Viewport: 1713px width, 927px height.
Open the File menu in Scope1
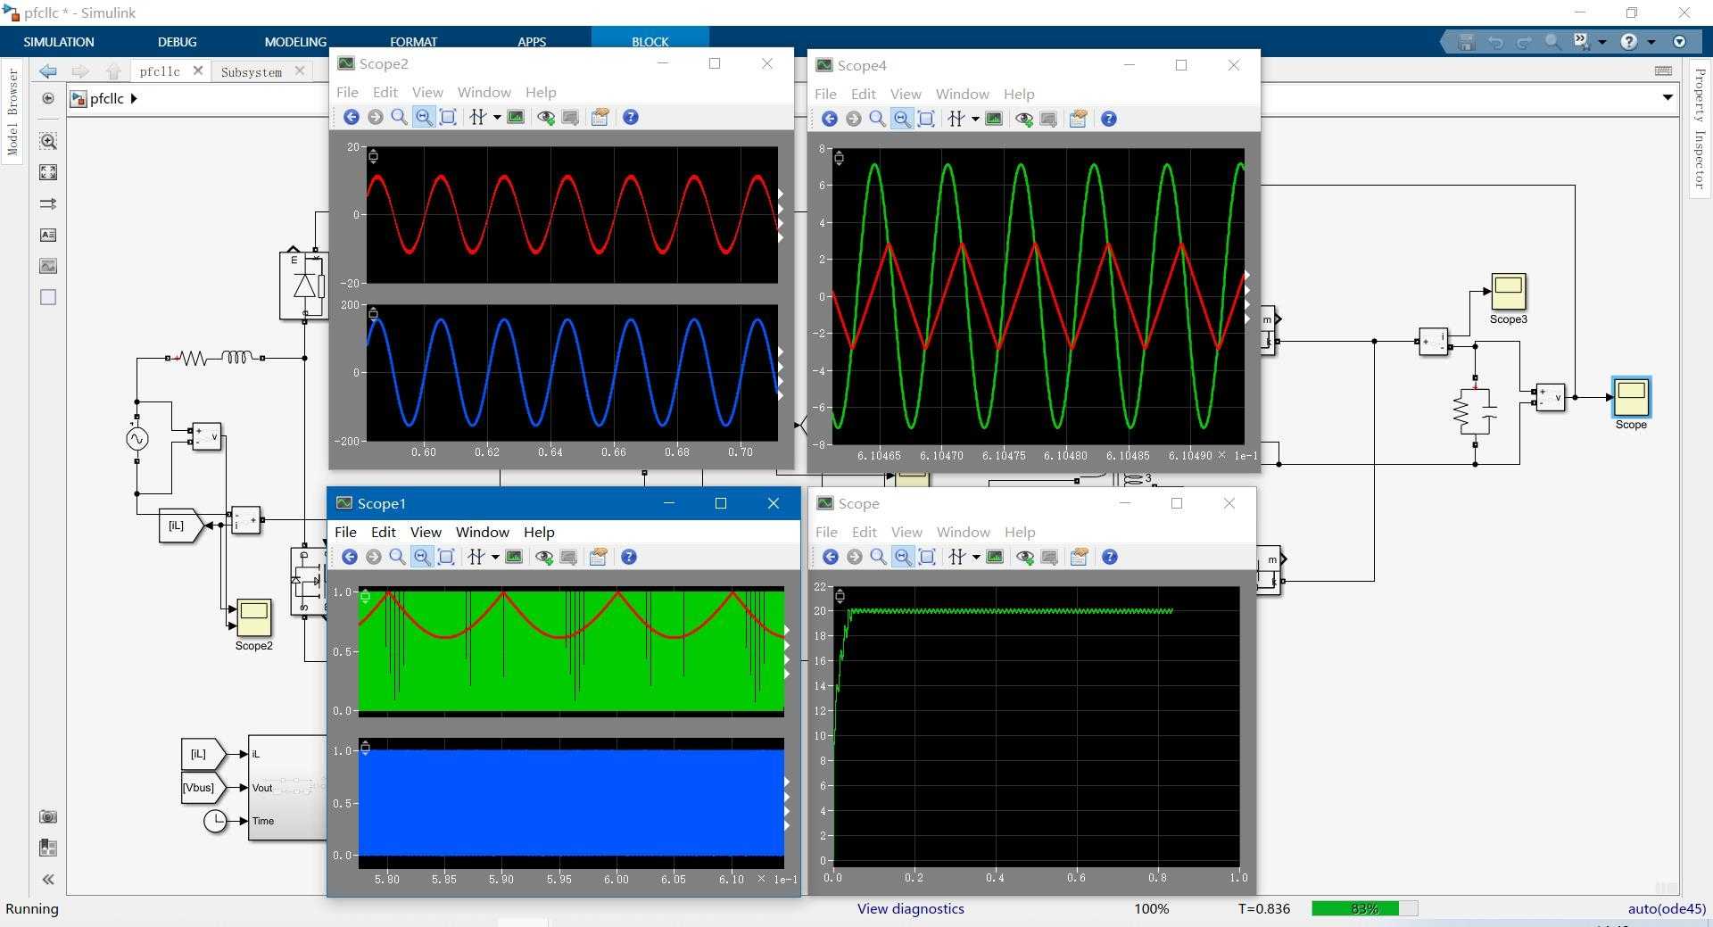pos(345,532)
